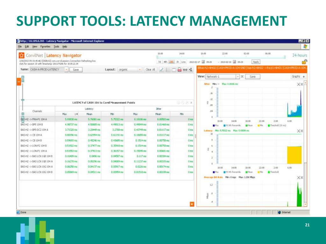Screen dimensions: 326x244
Task: Click the orange corner icon below table
Action: [x=192, y=204]
